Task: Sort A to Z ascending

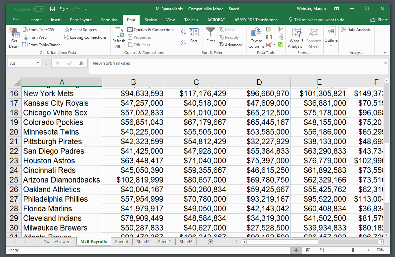Action: point(183,32)
